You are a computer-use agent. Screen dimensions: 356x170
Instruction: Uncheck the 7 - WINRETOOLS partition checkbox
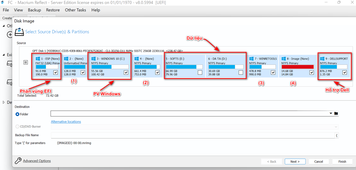click(273, 73)
